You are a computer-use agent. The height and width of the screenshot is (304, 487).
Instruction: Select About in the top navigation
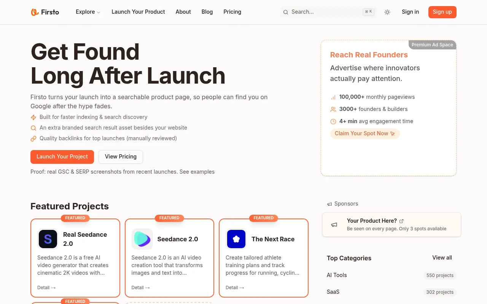(183, 12)
